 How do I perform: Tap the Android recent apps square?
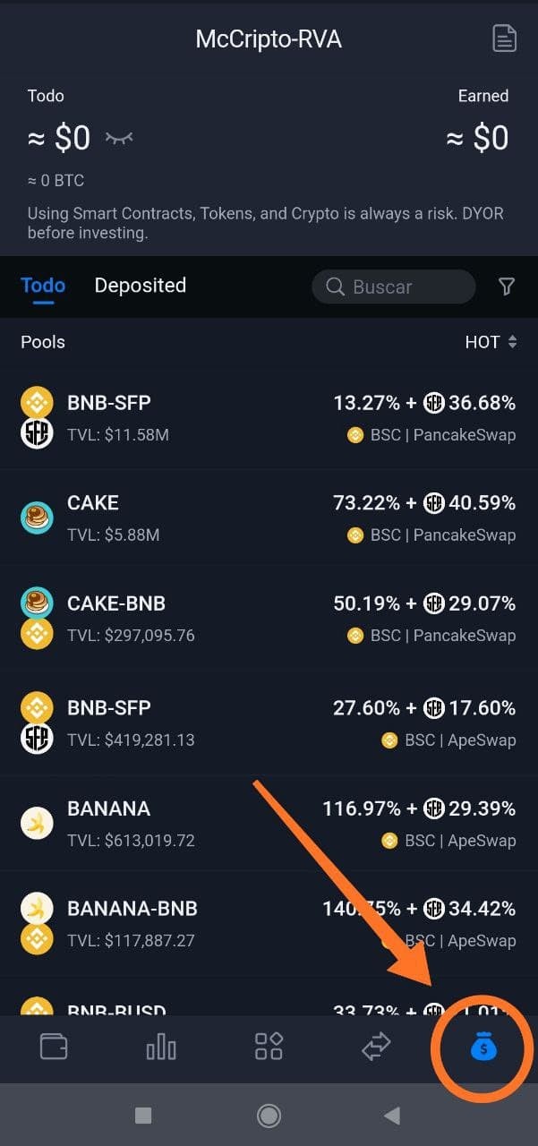click(x=143, y=1116)
